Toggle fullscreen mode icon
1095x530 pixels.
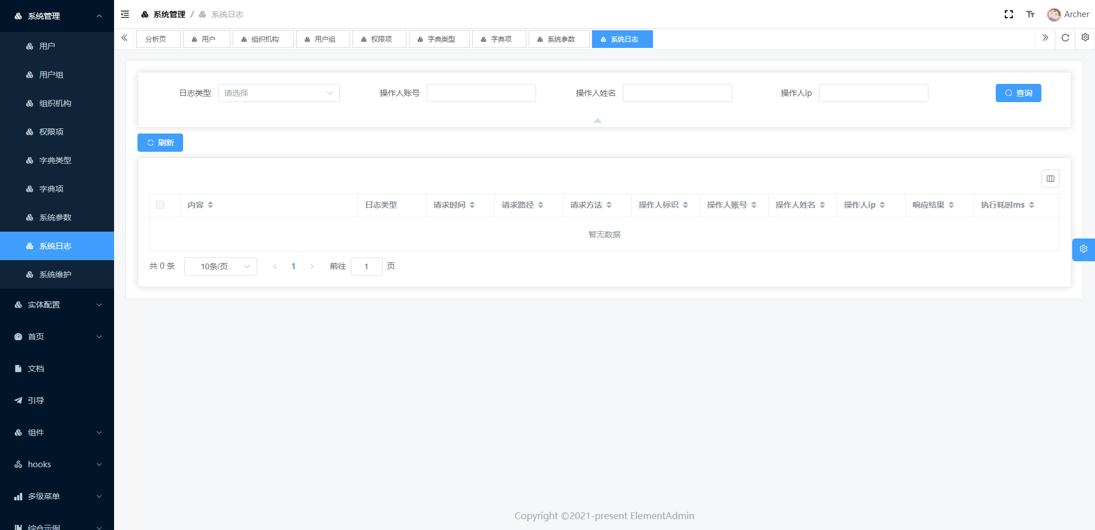point(1009,14)
